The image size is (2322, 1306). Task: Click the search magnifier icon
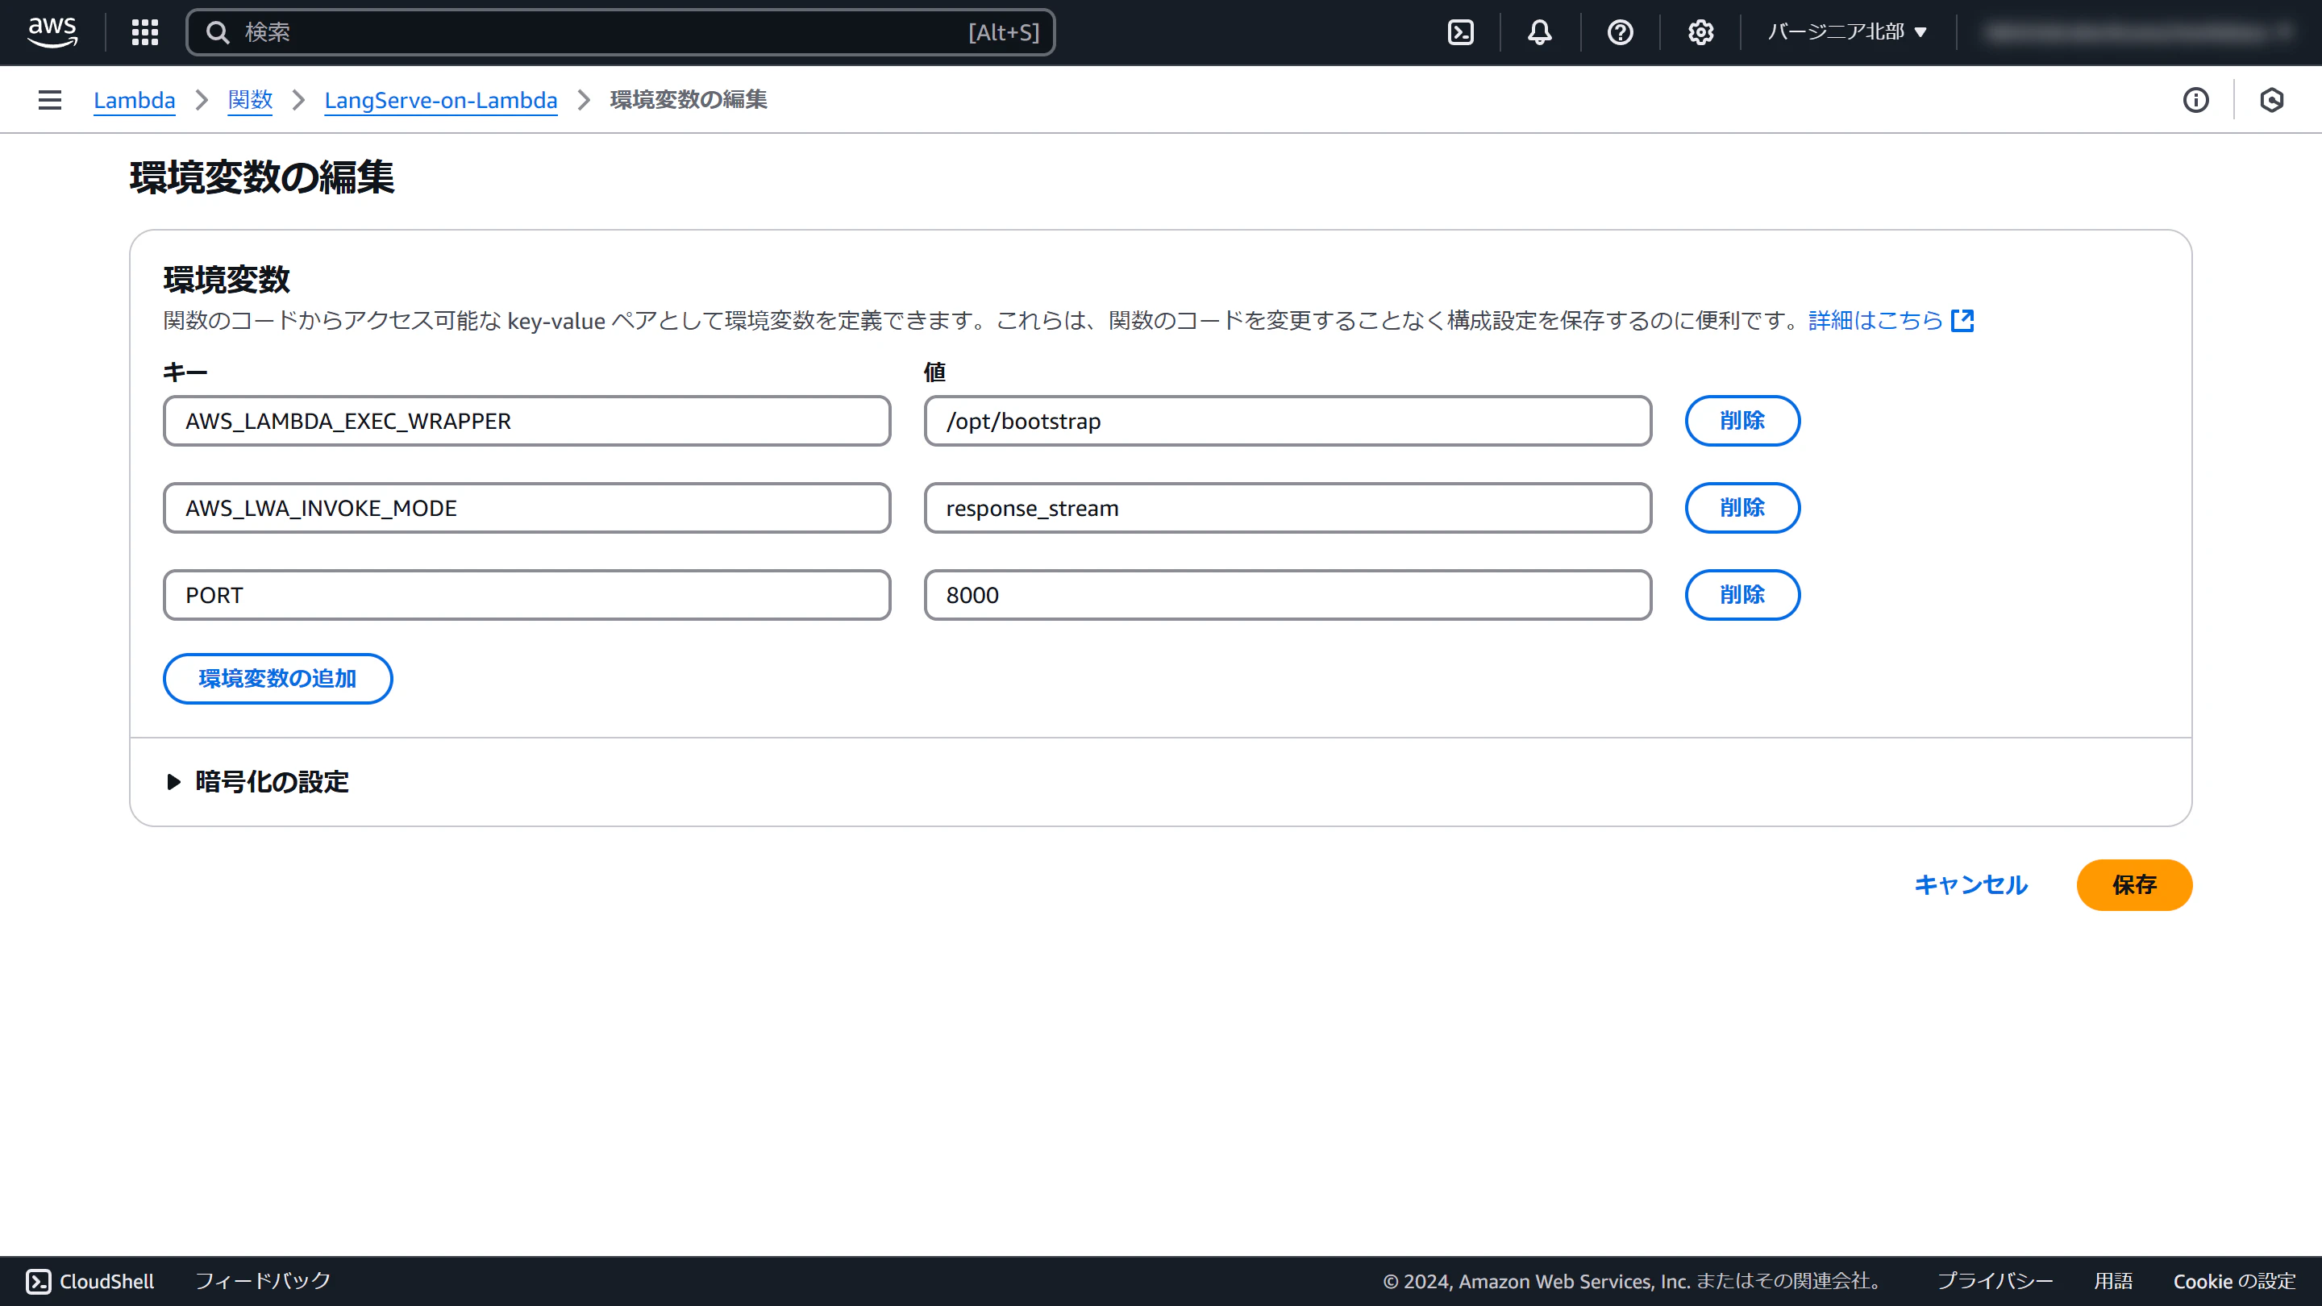coord(217,32)
